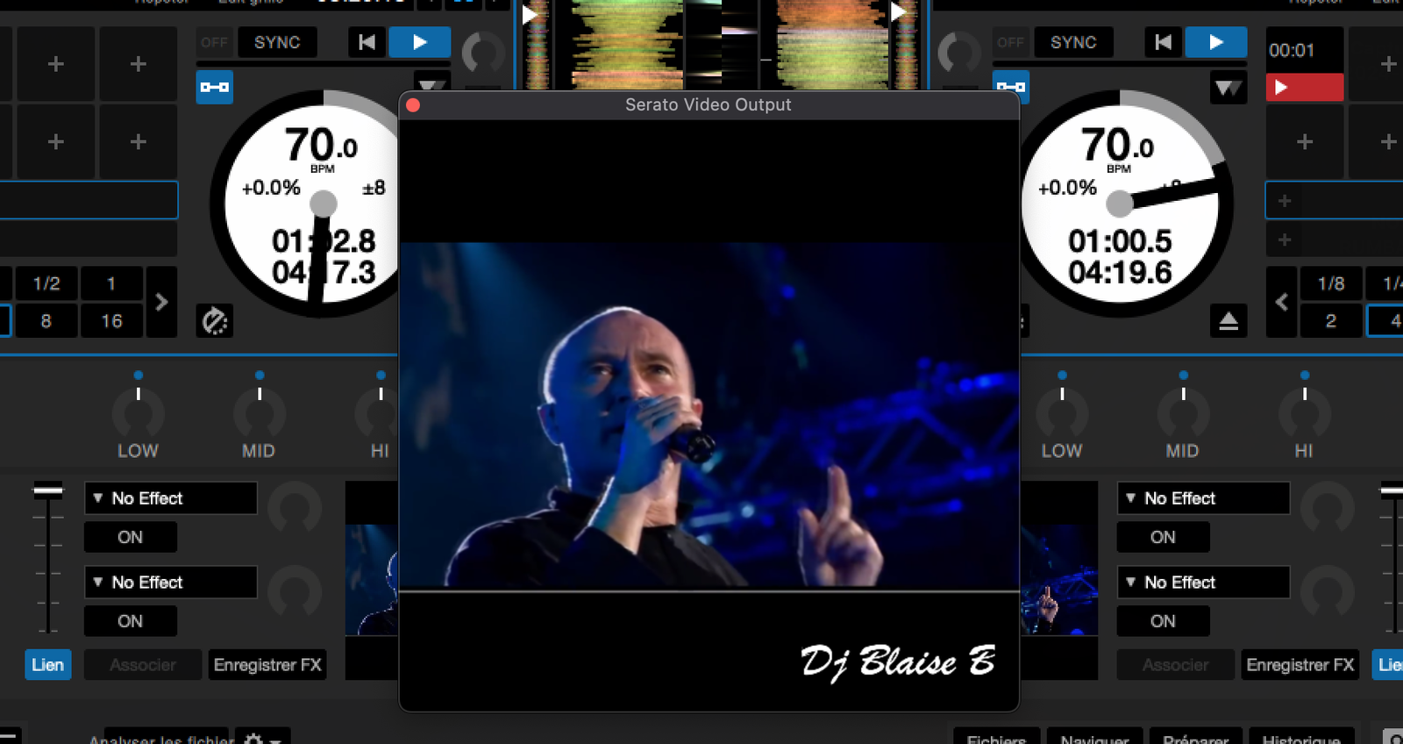
Task: Open first left No Effect dropdown
Action: click(171, 498)
